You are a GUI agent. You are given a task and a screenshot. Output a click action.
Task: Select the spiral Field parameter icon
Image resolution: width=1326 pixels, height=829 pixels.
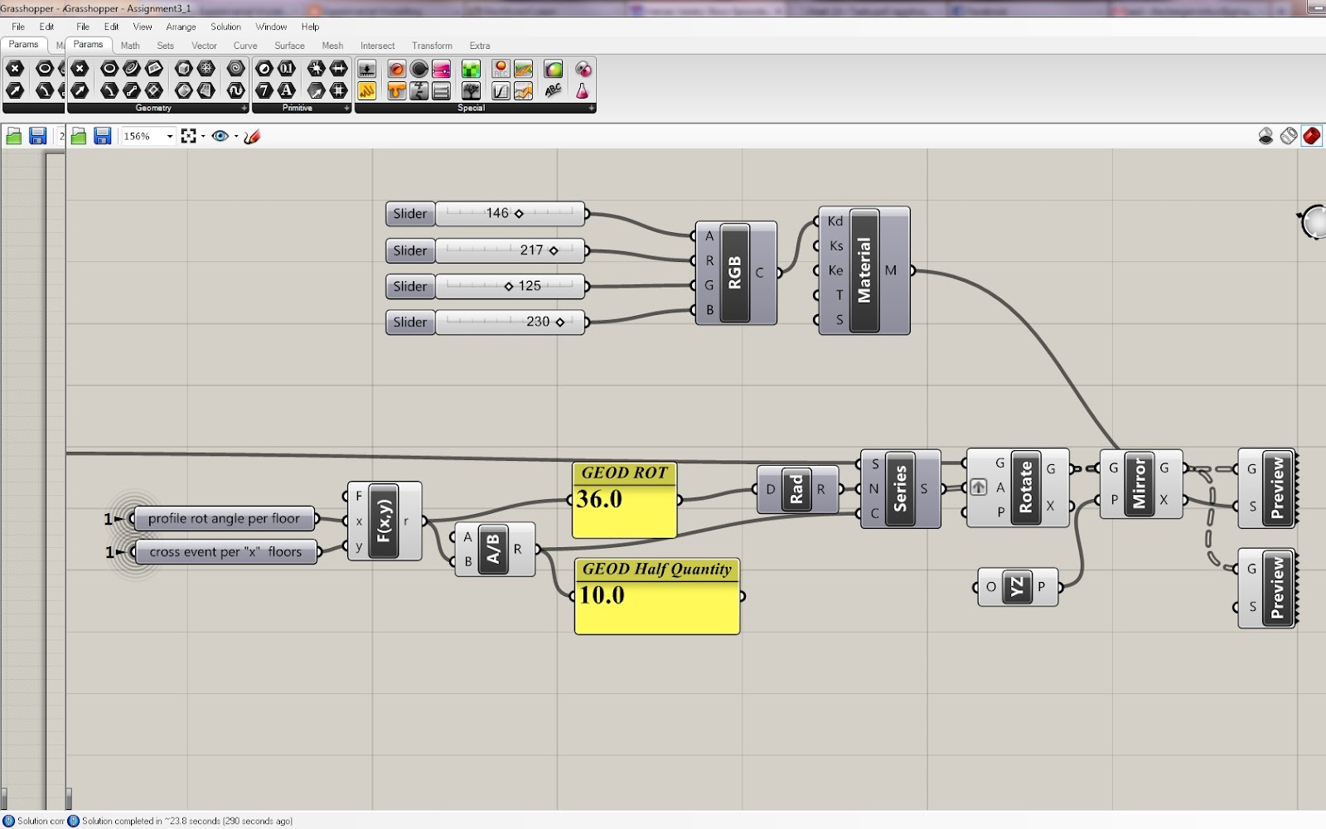coord(236,68)
